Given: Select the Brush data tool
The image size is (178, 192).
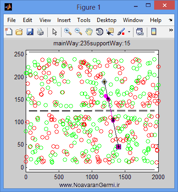Looking at the screenshot, I should [121, 32].
